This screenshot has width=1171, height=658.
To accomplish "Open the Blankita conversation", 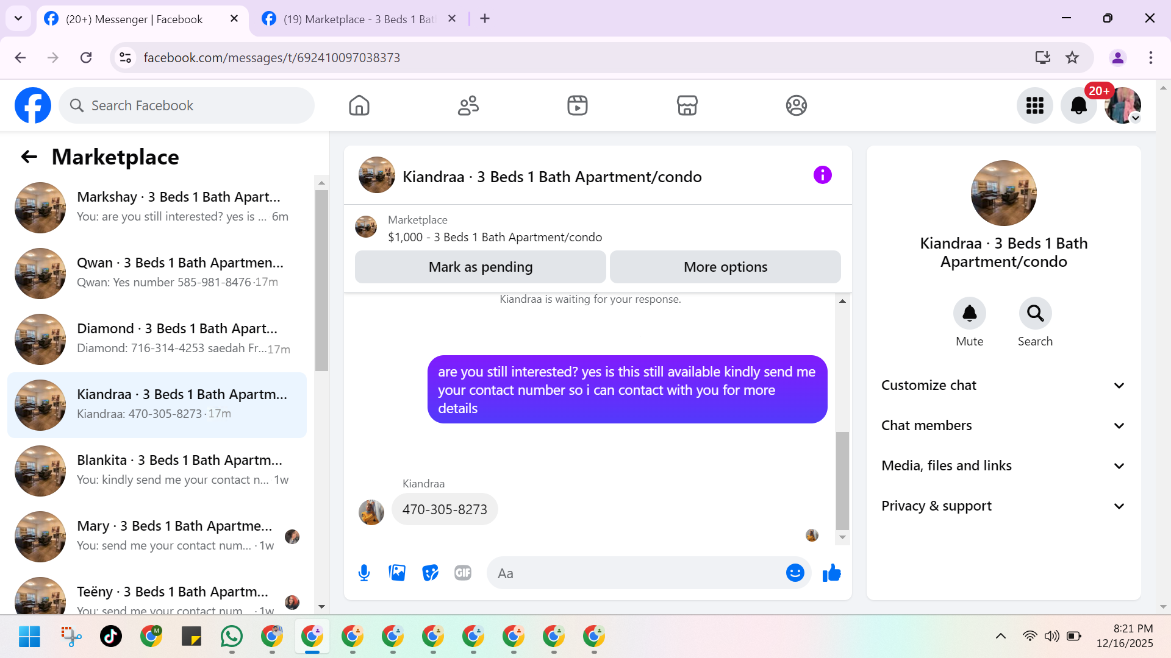I will (x=157, y=471).
